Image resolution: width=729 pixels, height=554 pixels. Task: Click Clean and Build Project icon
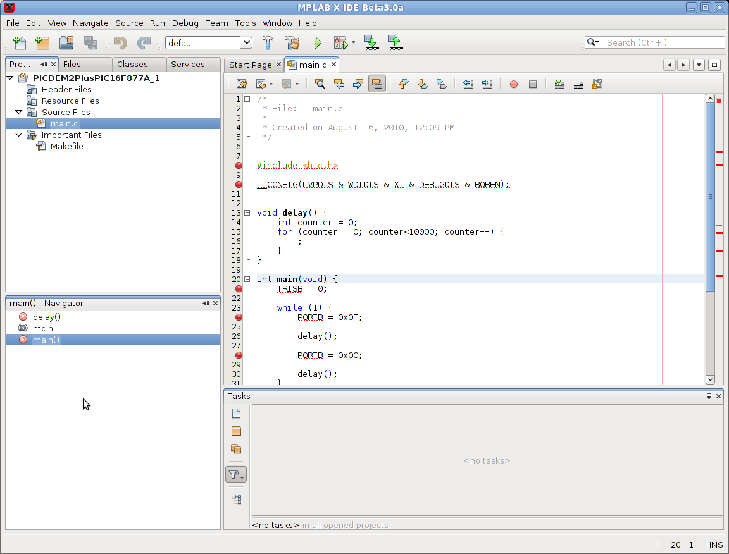(x=292, y=43)
